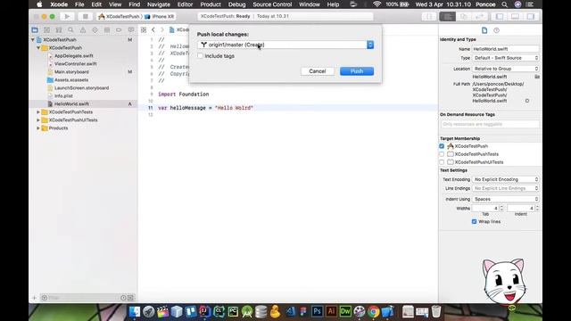Expand the XCodeTestPushUITests group
Viewport: 571px width, 321px height.
tap(38, 120)
